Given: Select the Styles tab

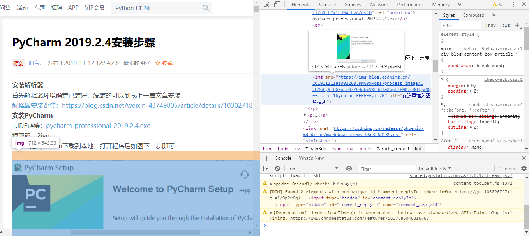Looking at the screenshot, I should [x=449, y=15].
